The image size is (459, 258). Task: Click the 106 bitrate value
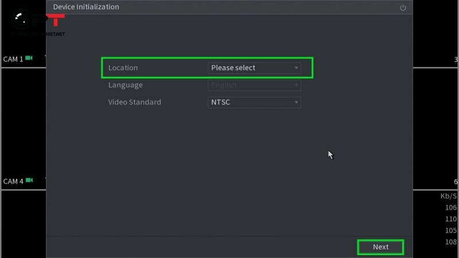pyautogui.click(x=450, y=208)
